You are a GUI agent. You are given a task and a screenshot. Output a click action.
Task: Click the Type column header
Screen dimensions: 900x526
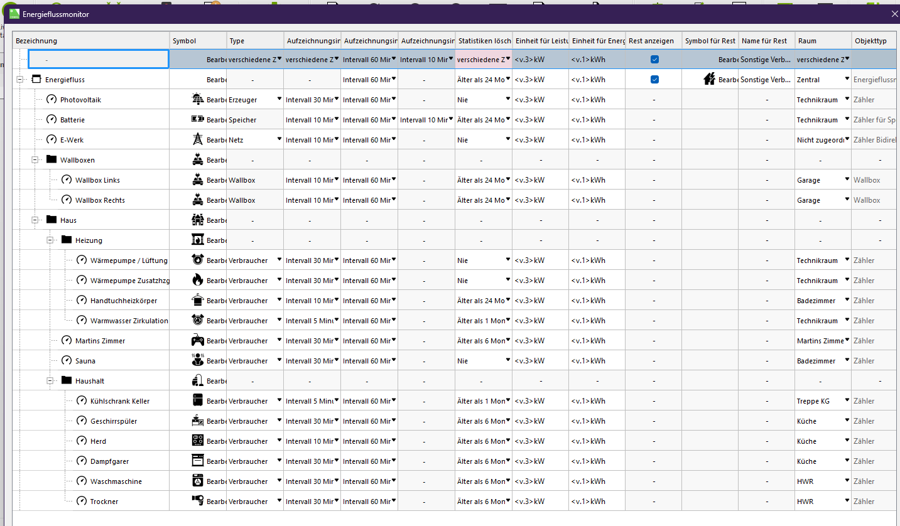pyautogui.click(x=255, y=41)
